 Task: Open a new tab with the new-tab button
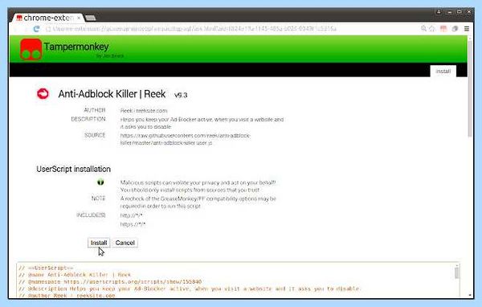pyautogui.click(x=90, y=18)
